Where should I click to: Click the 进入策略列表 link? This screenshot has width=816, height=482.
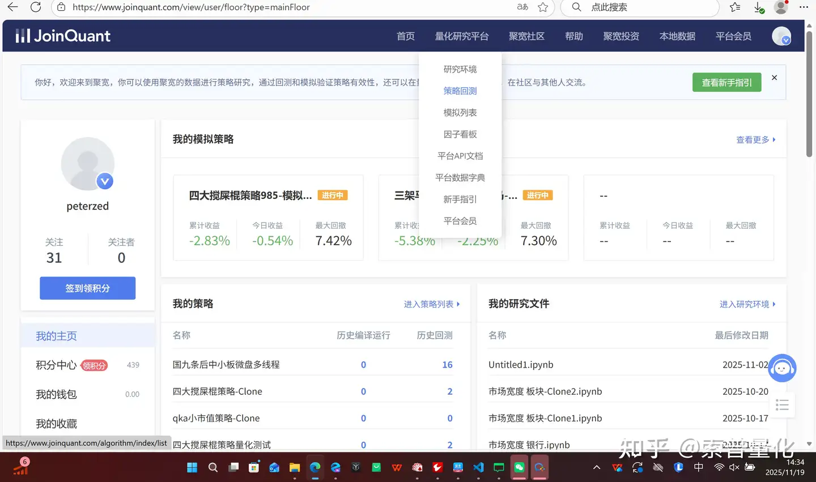(432, 304)
